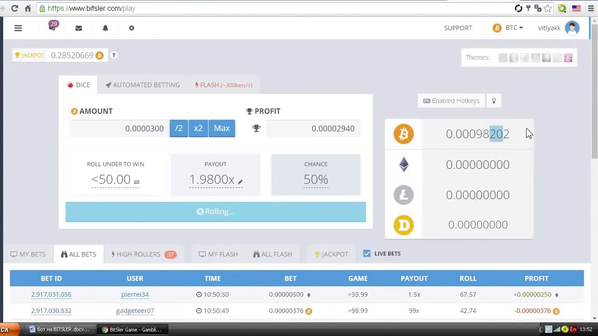Select the Bitcoin balance coin icon

[404, 134]
